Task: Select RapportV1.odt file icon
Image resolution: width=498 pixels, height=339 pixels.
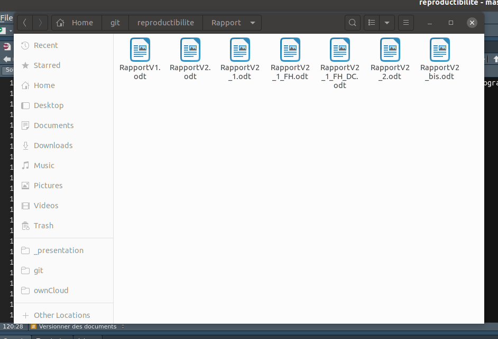Action: pos(140,50)
